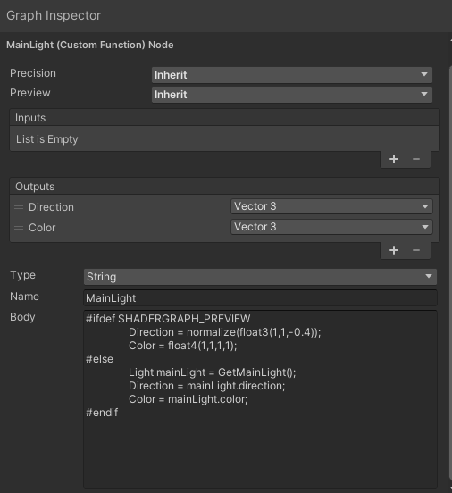Screen dimensions: 452x493
Task: Remove input using minus icon under Inputs
Action: 416,159
